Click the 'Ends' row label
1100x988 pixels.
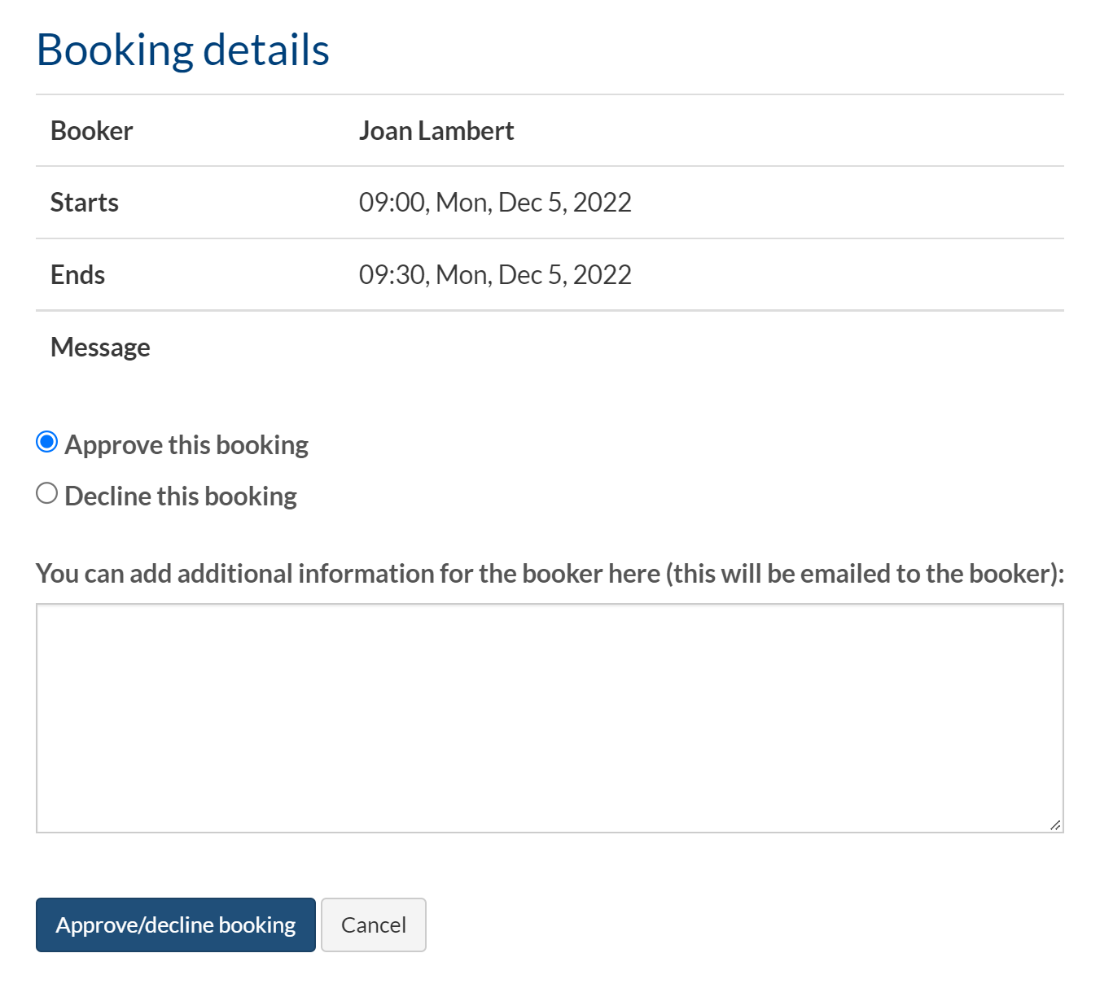point(78,275)
